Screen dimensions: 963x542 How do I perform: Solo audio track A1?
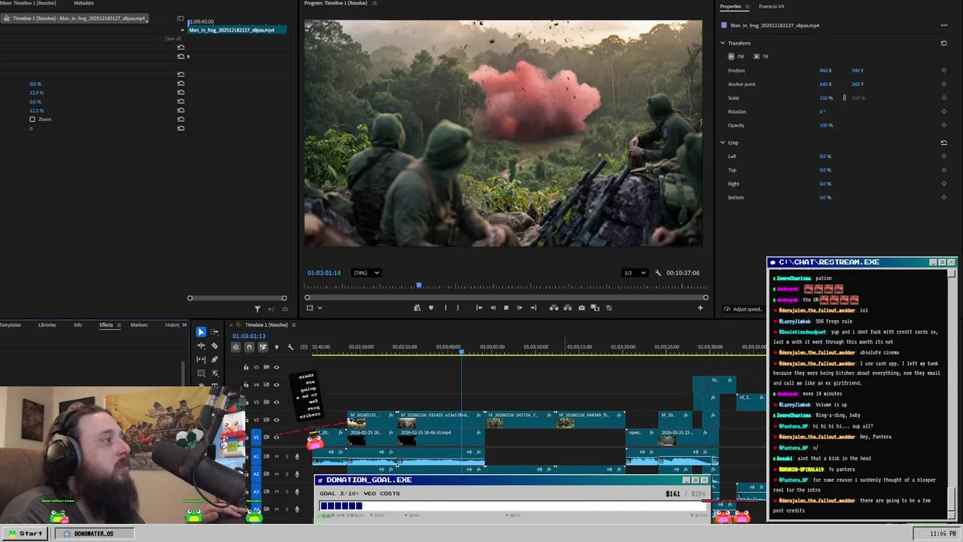[286, 456]
